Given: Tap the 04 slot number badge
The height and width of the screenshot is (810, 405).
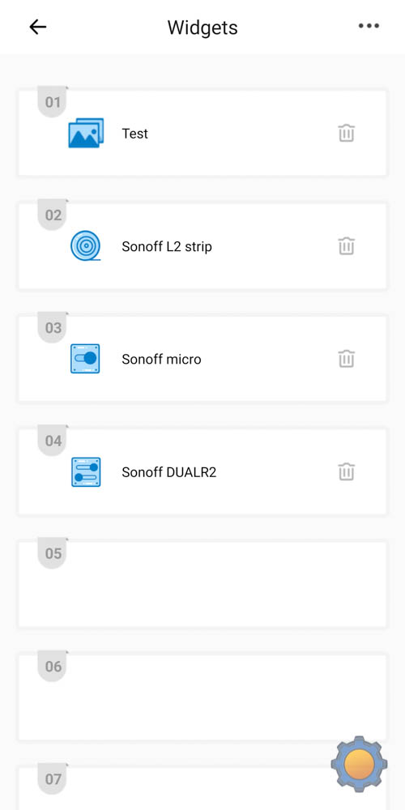Looking at the screenshot, I should [53, 441].
